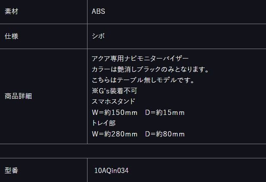Click the W=約280mm dimension text
This screenshot has width=266, height=182.
[x=115, y=134]
